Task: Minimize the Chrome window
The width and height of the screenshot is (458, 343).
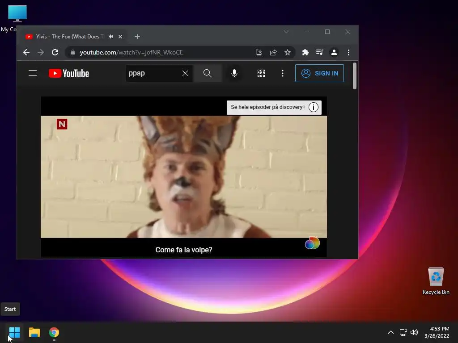Action: click(x=307, y=32)
